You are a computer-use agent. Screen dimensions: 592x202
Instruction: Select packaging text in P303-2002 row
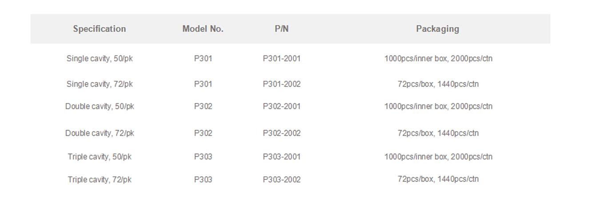point(438,179)
